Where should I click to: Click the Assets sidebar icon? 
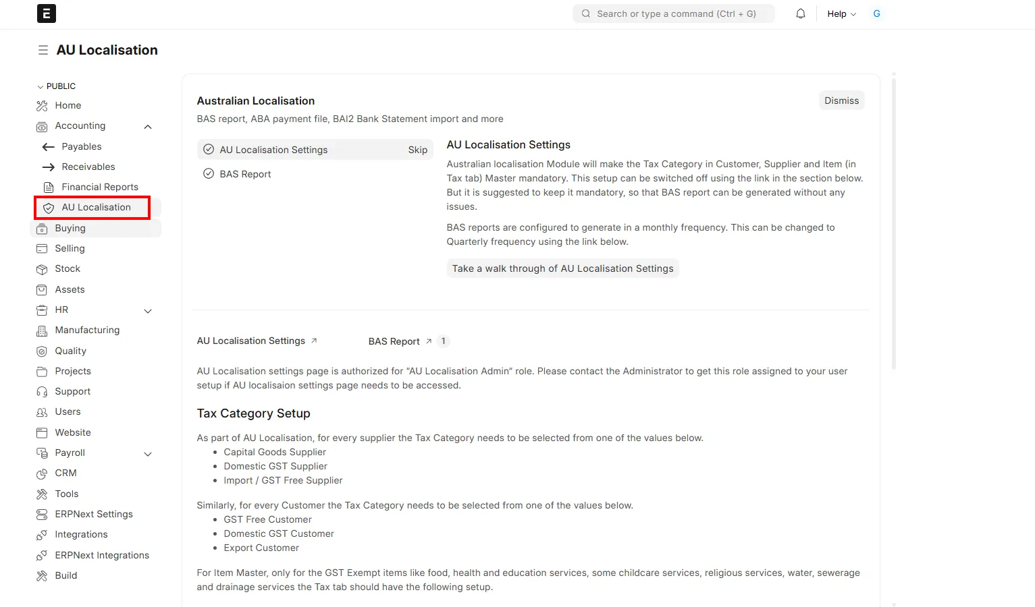[x=42, y=290]
